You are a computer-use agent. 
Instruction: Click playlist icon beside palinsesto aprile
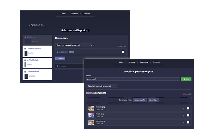pyautogui.click(x=57, y=52)
